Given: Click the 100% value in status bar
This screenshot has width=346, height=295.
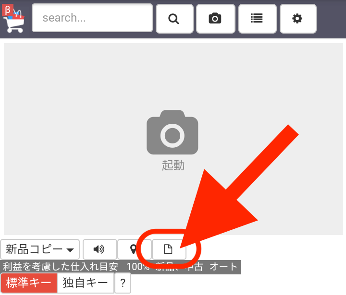Looking at the screenshot, I should [138, 267].
